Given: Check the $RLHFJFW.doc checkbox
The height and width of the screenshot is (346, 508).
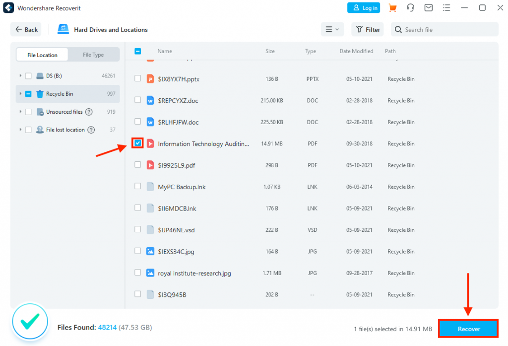Looking at the screenshot, I should (137, 122).
